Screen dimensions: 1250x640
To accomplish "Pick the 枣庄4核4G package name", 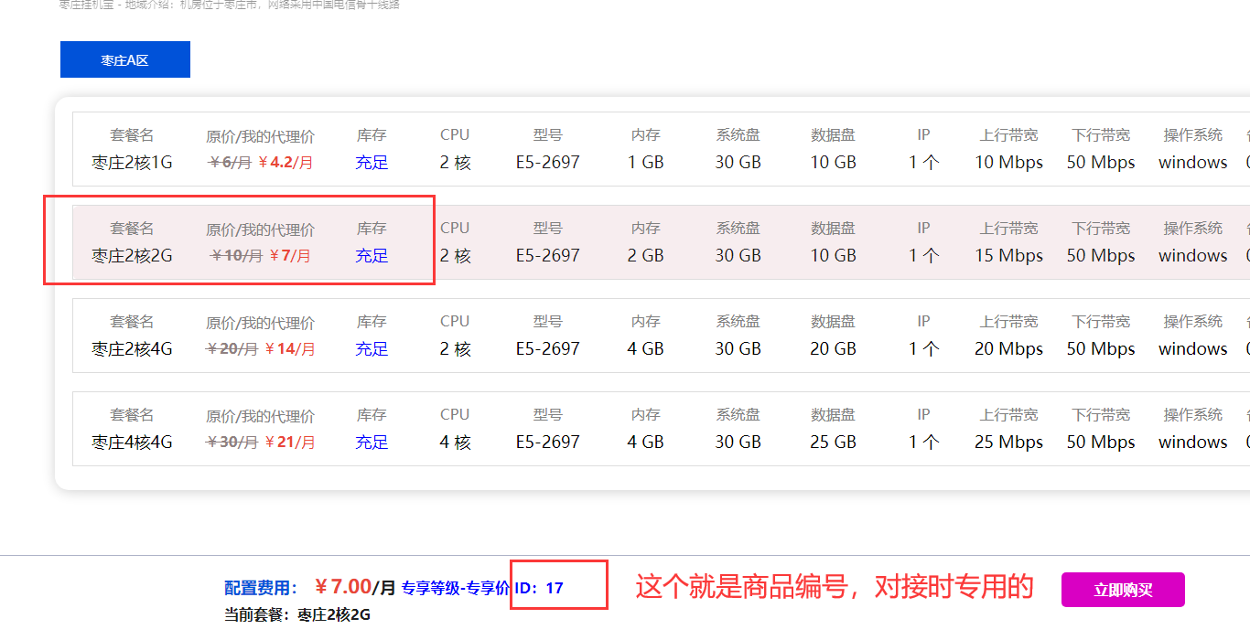I will (x=132, y=443).
